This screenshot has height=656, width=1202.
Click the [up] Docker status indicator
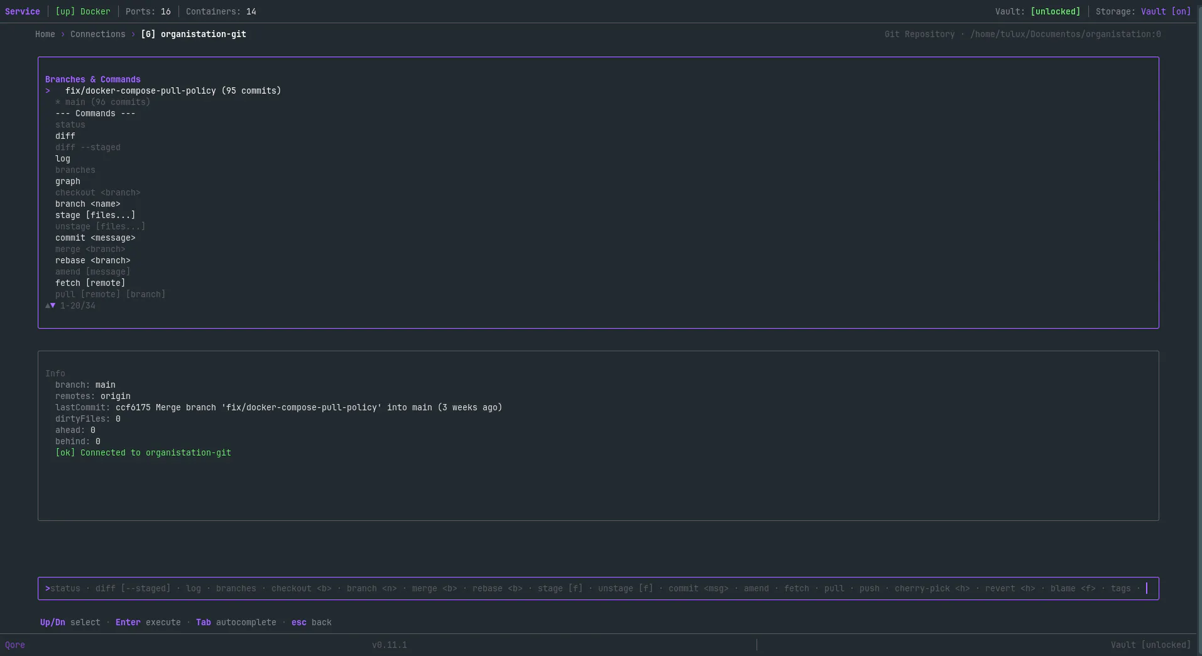82,11
